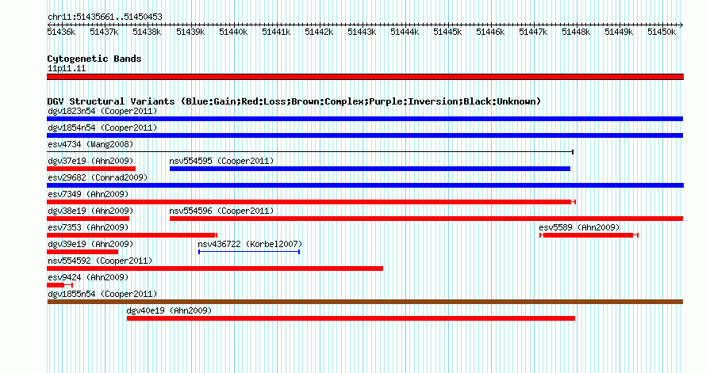Click the 11p11.11 band label
The image size is (706, 373).
click(67, 69)
